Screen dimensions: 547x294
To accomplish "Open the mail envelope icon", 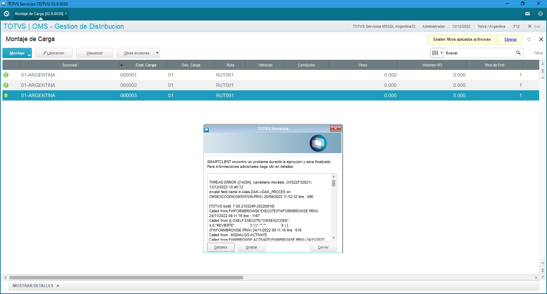I will click(528, 14).
